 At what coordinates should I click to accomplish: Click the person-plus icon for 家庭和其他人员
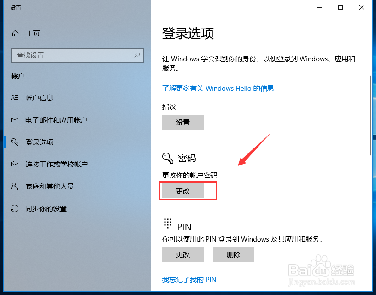[15, 186]
